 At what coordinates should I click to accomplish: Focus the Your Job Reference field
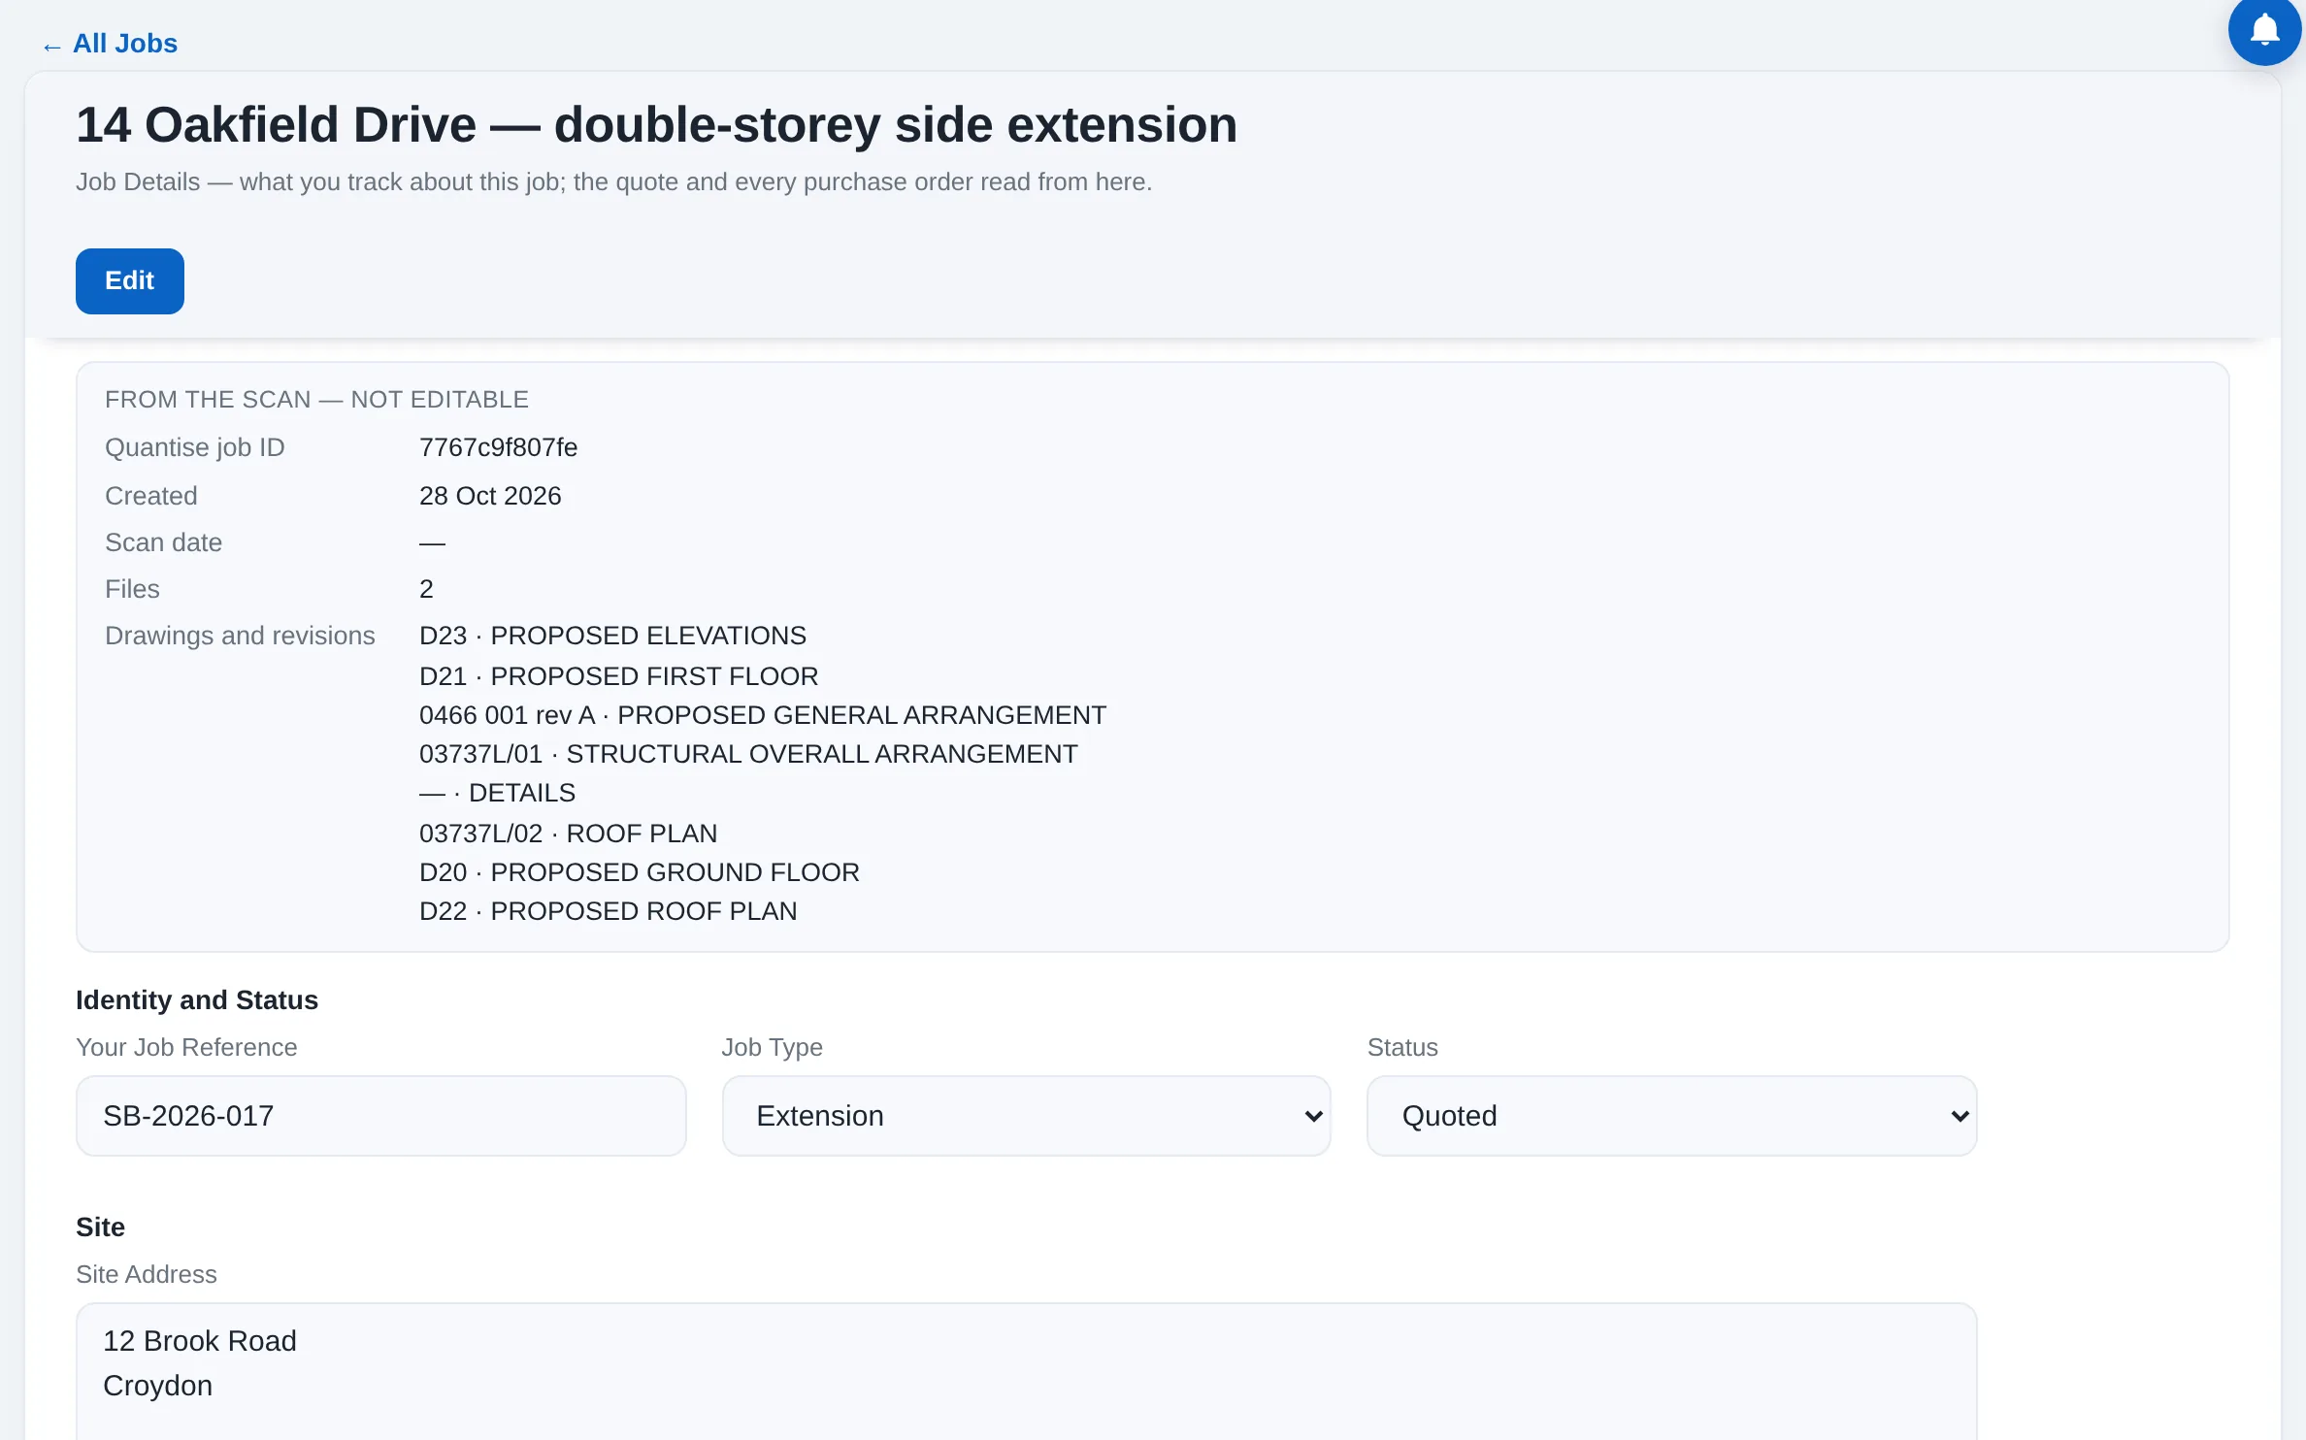point(381,1116)
